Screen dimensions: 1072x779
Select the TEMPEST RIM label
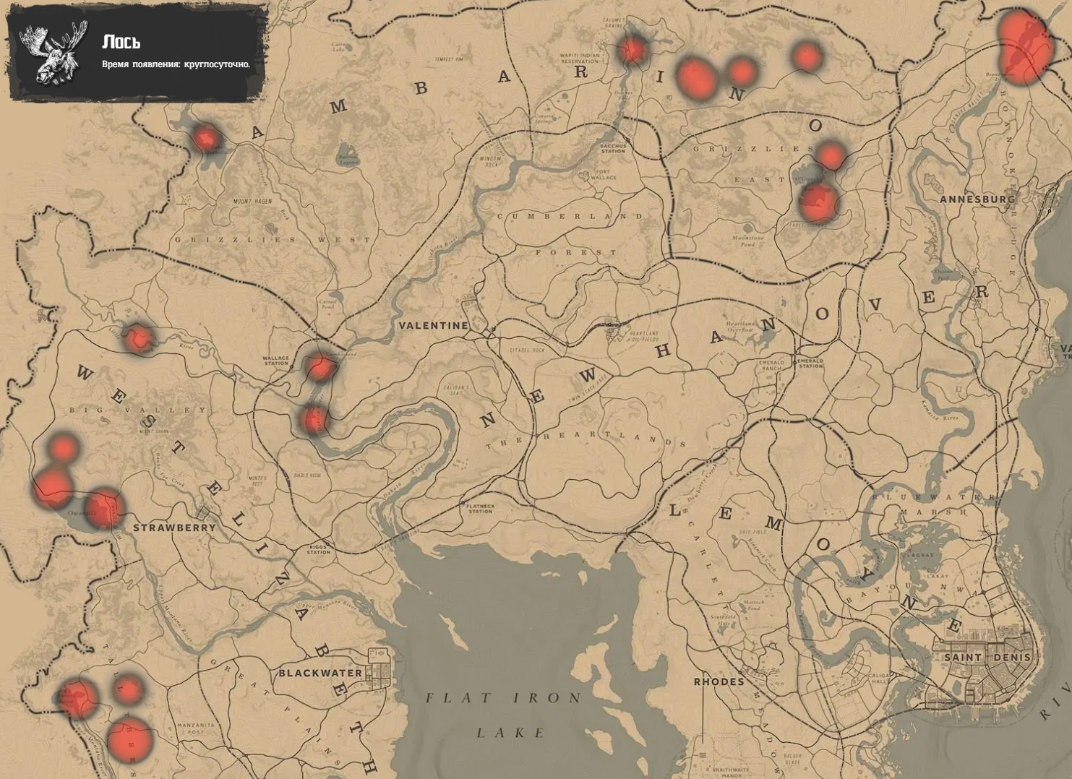449,59
